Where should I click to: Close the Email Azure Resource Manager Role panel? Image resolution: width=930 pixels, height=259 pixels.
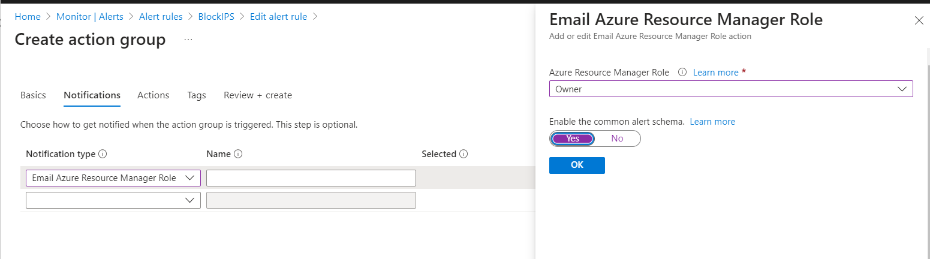tap(919, 20)
